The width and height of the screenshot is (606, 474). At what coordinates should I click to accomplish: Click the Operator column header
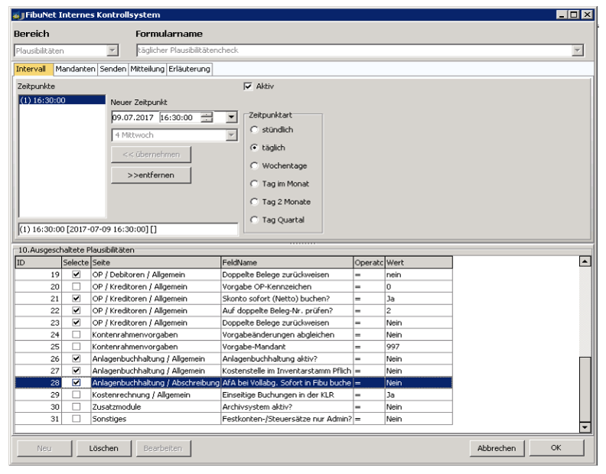[x=369, y=262]
